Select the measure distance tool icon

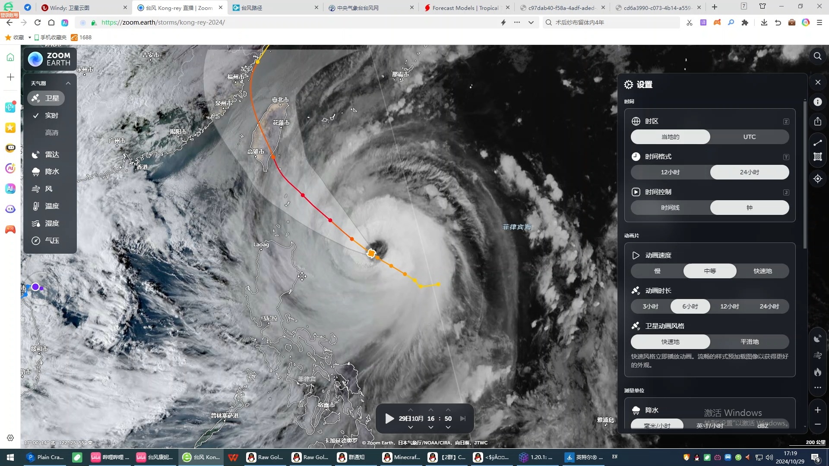(818, 143)
